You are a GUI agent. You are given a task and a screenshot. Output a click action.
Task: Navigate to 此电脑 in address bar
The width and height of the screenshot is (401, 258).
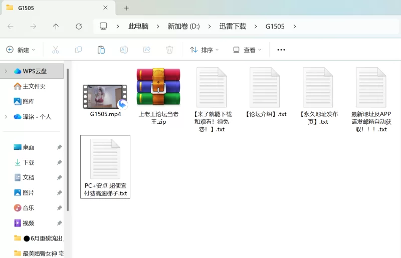(x=138, y=27)
